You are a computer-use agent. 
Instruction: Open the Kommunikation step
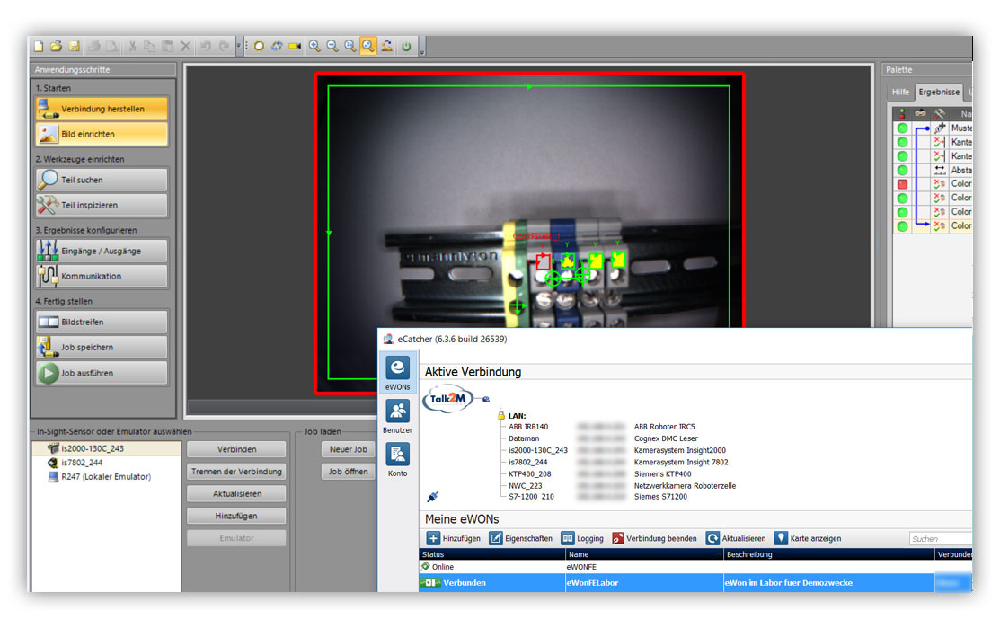coord(102,276)
